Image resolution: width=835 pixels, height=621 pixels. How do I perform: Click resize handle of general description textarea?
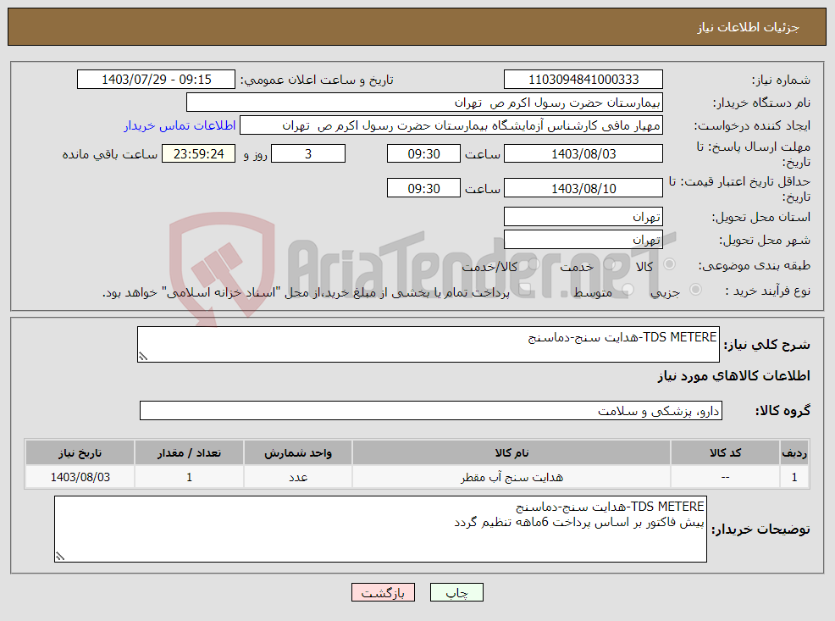pos(143,357)
